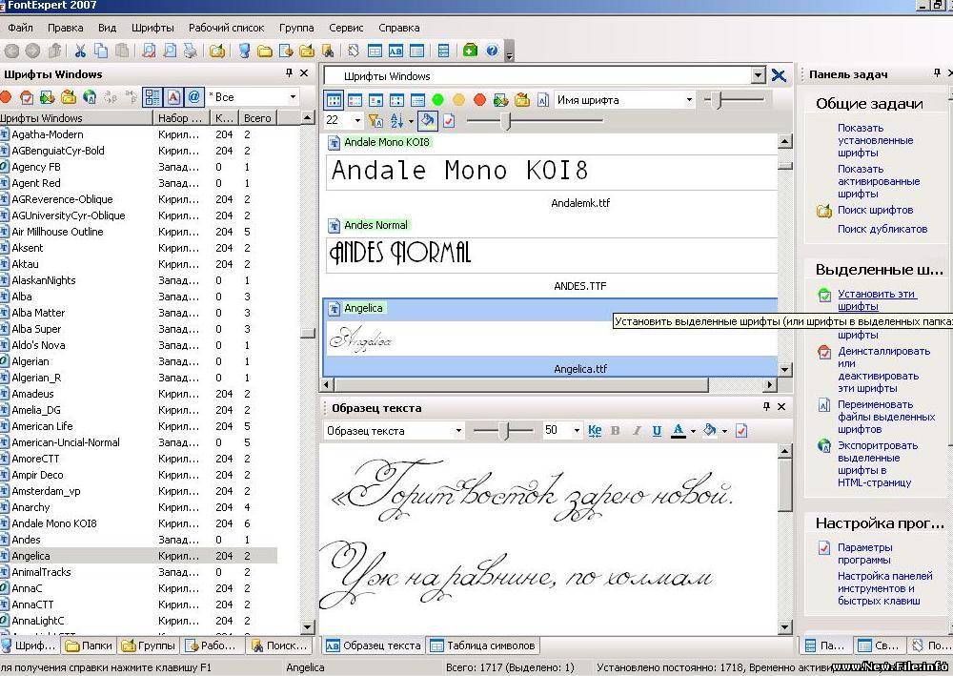953x676 pixels.
Task: Toggle the @ symbols button in left panel
Action: [x=194, y=96]
